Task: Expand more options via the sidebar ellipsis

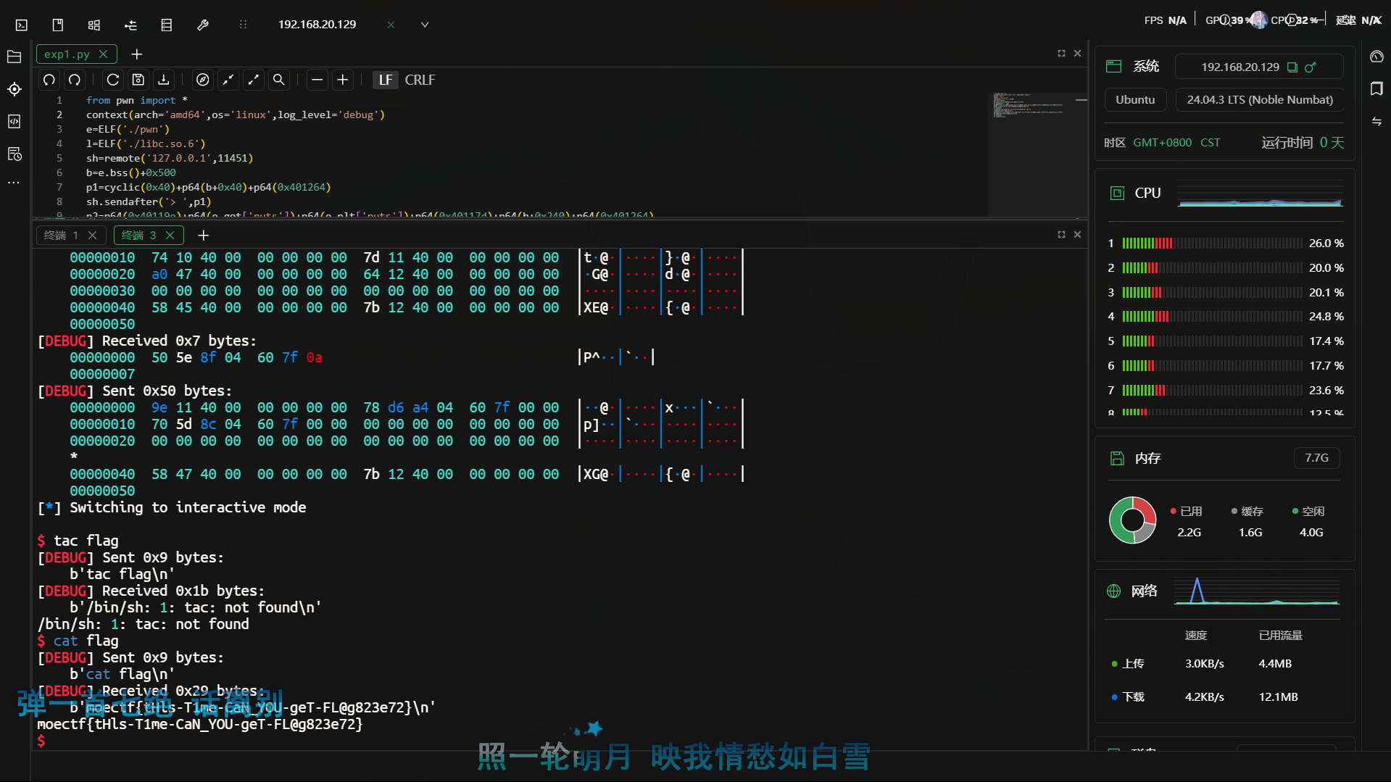Action: (x=14, y=183)
